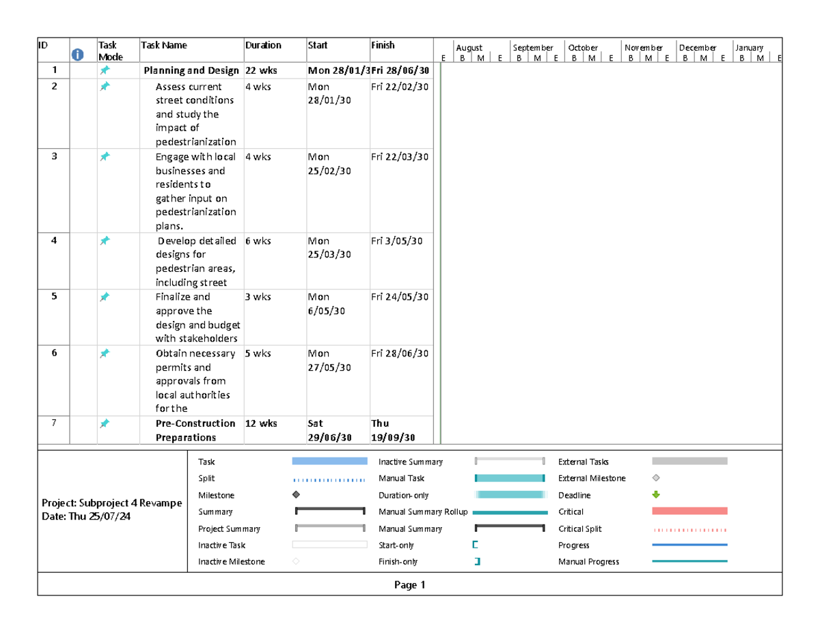Screen dimensions: 820x633
Task: Click the Milestone diamond symbol in the legend
Action: [x=296, y=495]
